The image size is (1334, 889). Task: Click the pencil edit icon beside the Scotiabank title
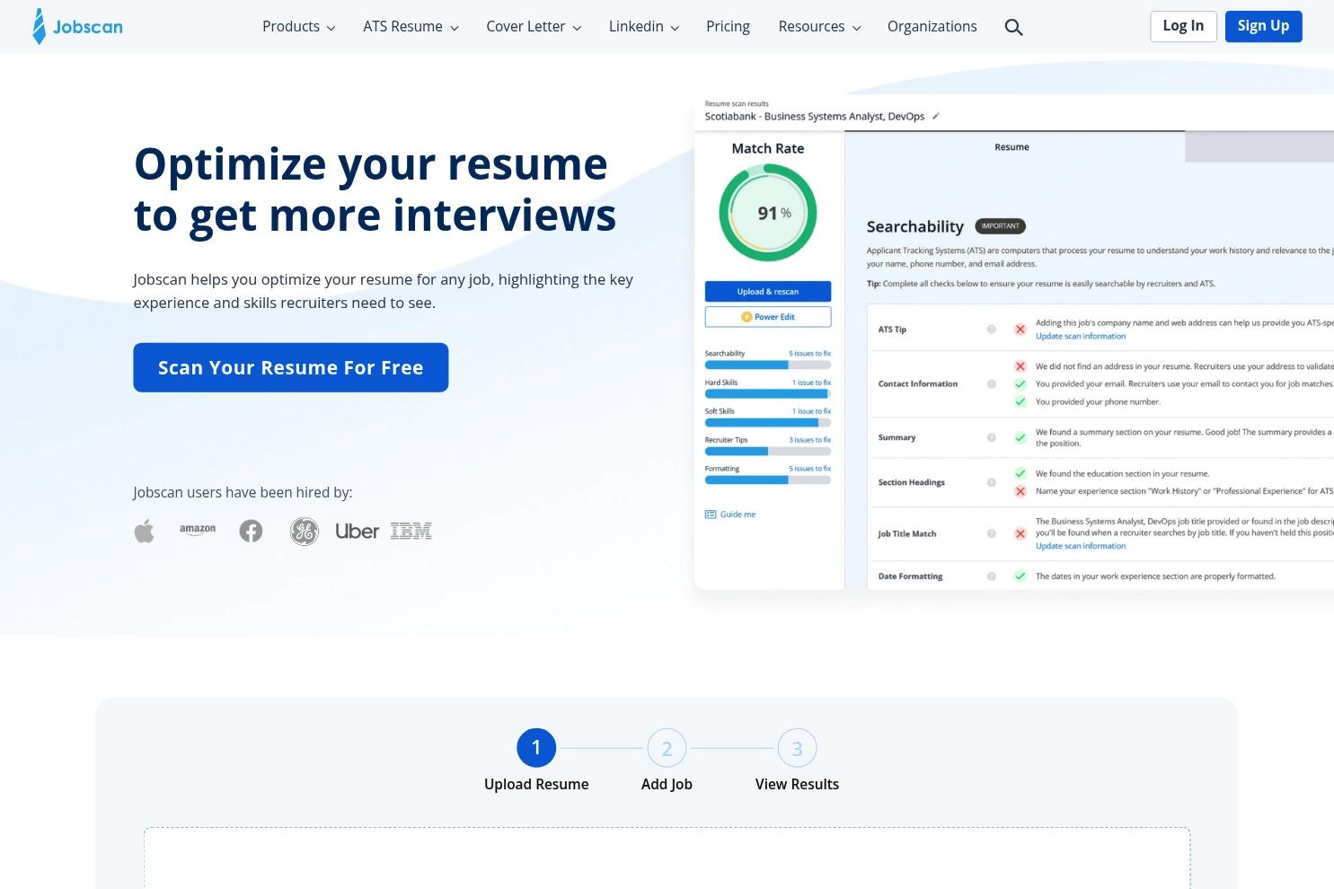[x=935, y=116]
